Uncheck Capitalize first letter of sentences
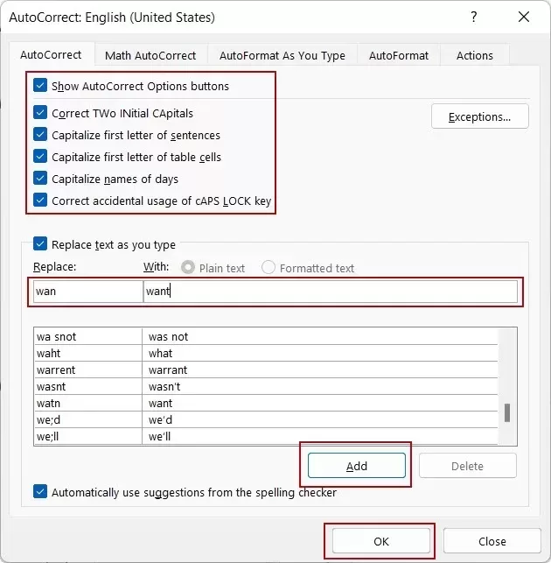The image size is (551, 563). [40, 135]
